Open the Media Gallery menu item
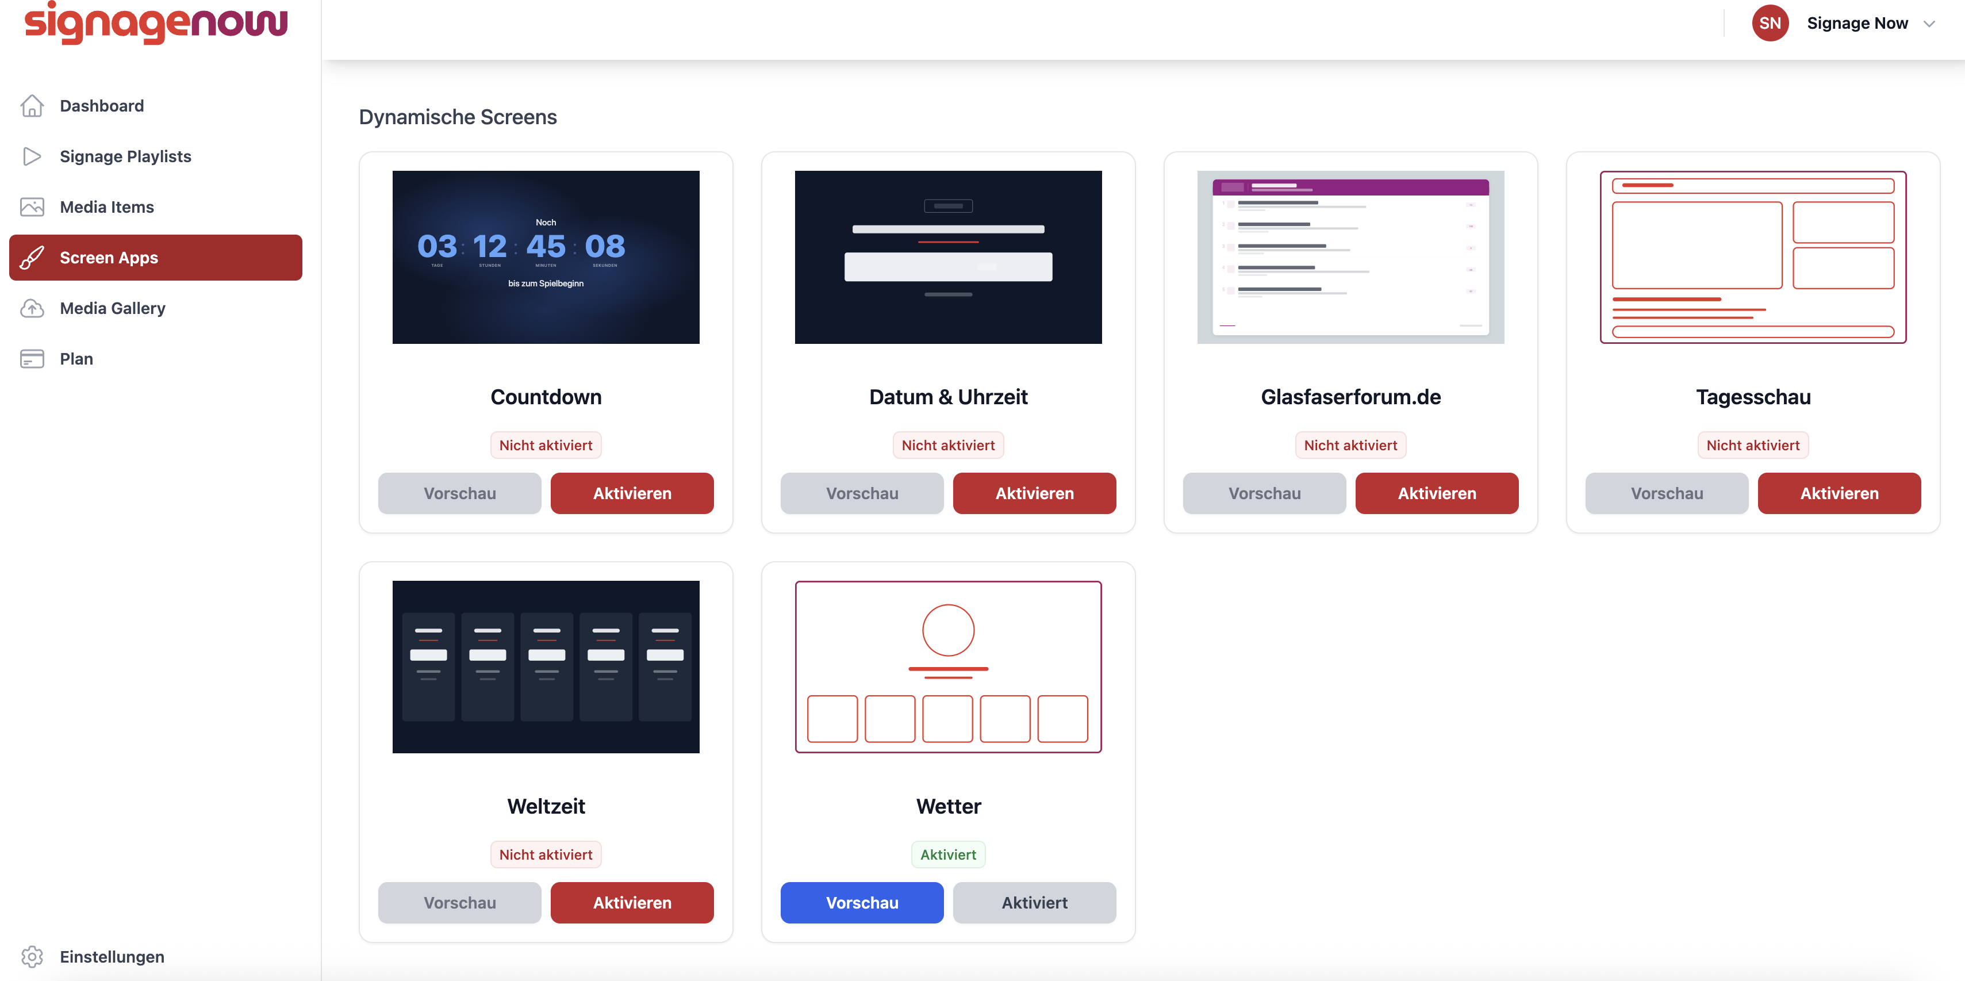This screenshot has width=1965, height=981. tap(112, 308)
